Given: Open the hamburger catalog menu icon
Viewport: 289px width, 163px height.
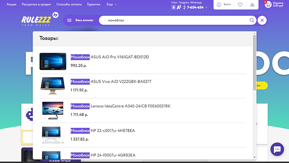Looking at the screenshot, I should click(x=69, y=20).
